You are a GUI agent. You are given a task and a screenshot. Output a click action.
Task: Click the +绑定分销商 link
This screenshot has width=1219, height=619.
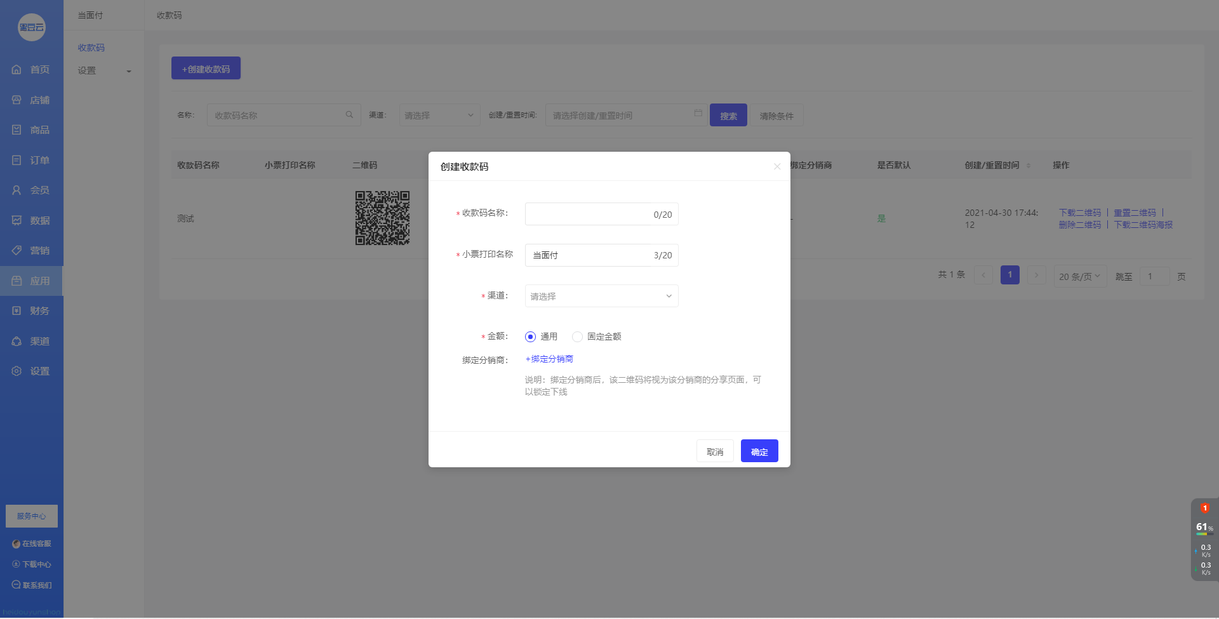(x=549, y=359)
